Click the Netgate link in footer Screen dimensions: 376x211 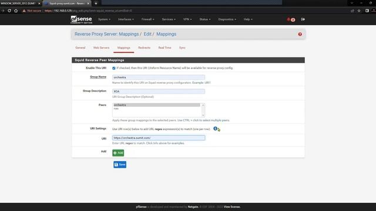[x=193, y=207]
